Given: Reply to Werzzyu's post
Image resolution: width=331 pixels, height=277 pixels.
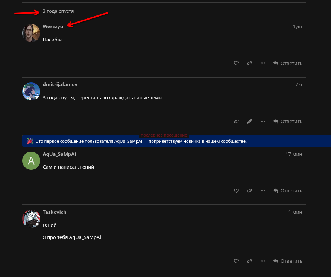Looking at the screenshot, I should pos(288,63).
